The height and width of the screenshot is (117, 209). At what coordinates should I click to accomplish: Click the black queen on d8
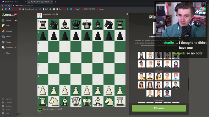point(76,25)
